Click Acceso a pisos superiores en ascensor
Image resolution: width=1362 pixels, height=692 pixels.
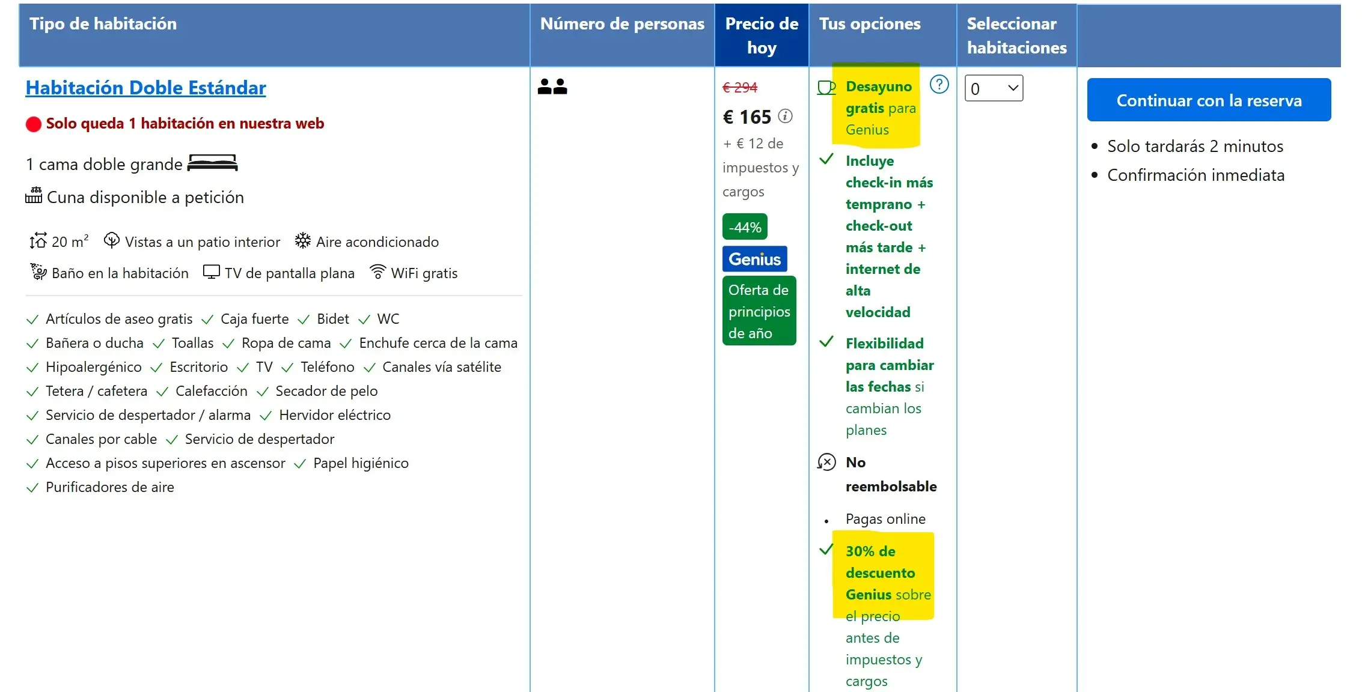[165, 463]
